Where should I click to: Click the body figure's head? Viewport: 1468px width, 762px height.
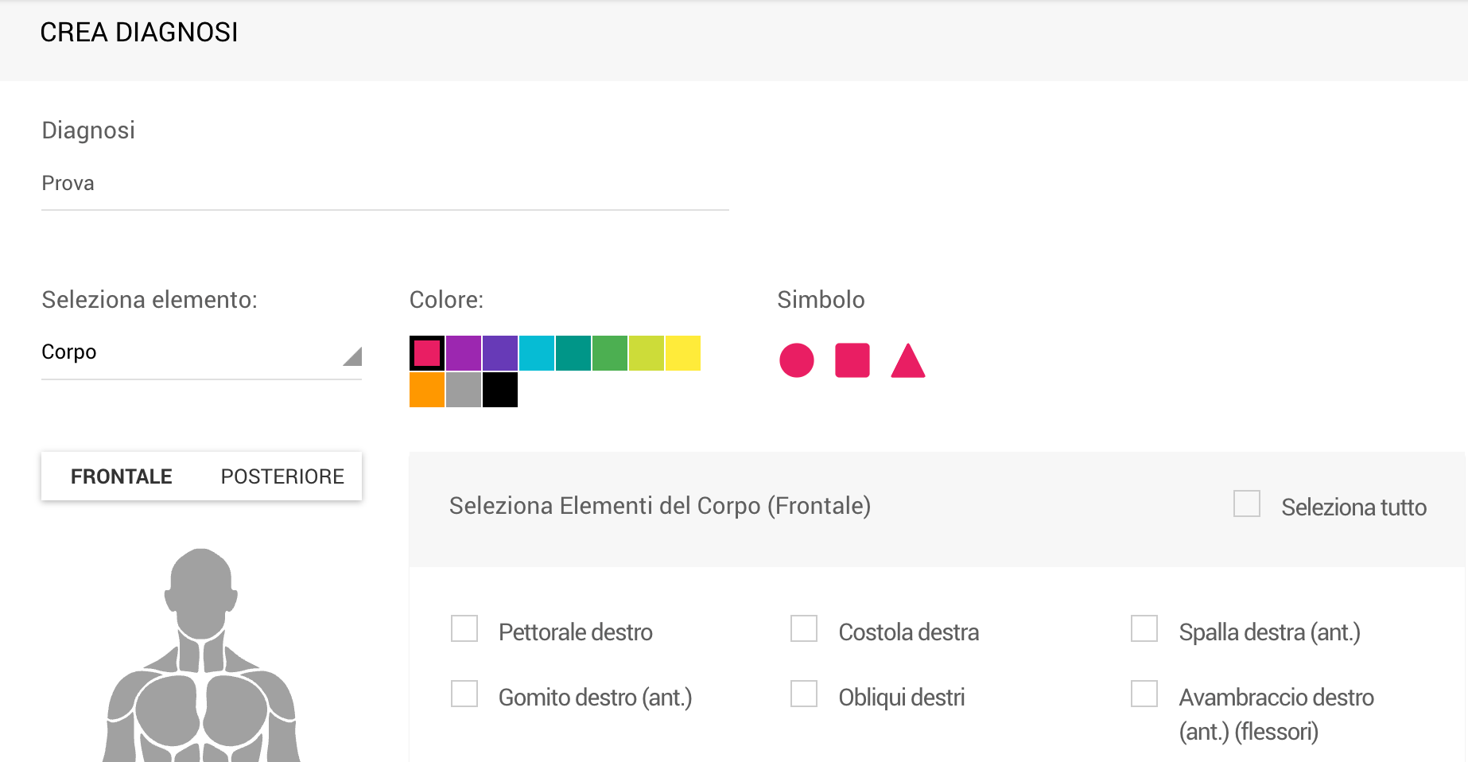point(201,589)
